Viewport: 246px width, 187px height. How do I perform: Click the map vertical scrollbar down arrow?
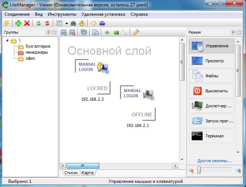tap(182, 160)
